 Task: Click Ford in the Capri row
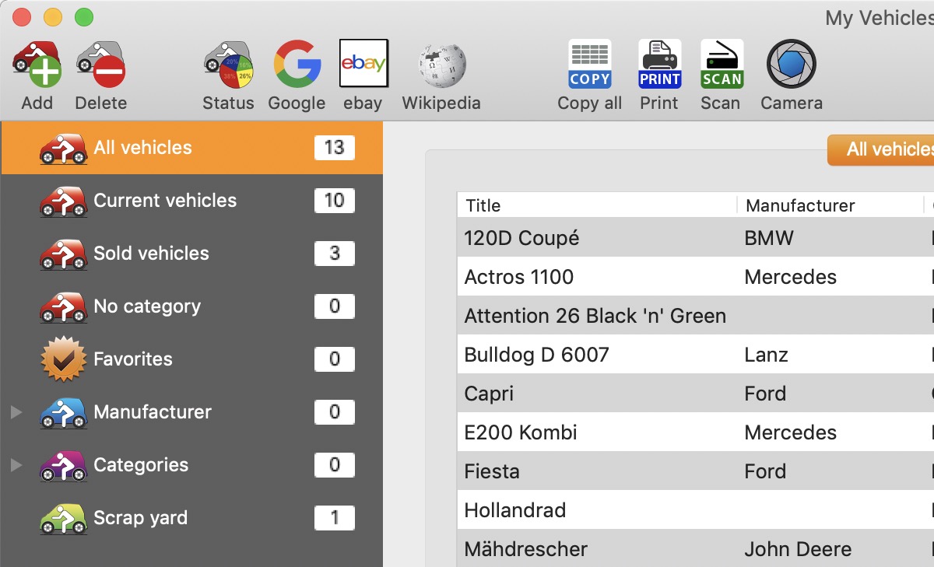coord(765,394)
